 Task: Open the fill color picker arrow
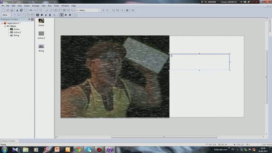pos(57,15)
